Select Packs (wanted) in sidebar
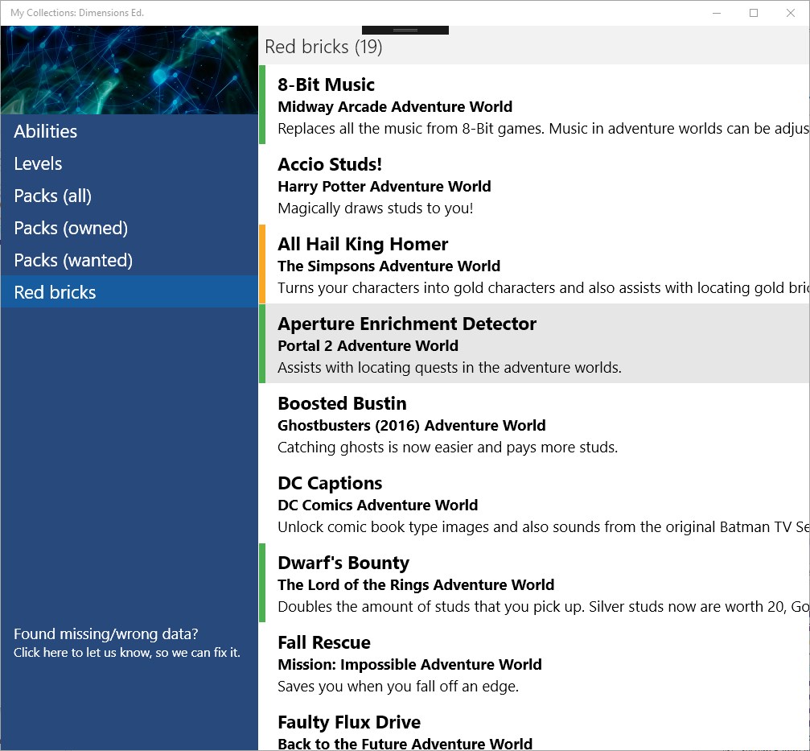Image resolution: width=810 pixels, height=751 pixels. 130,259
